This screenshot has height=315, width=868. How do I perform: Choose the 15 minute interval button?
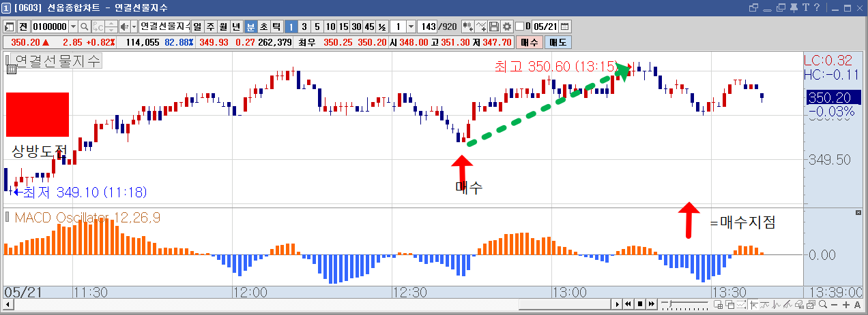(343, 27)
